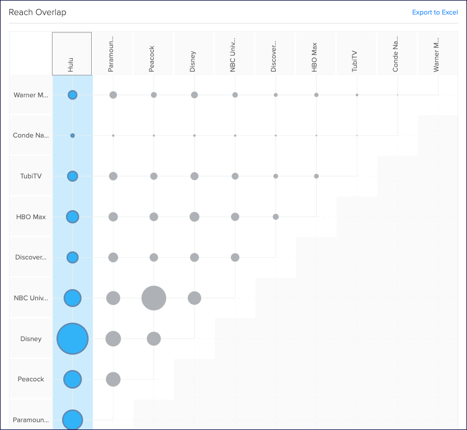Viewport: 467px width, 430px height.
Task: Select the Disney bubble in TubiTV row
Action: pos(195,176)
